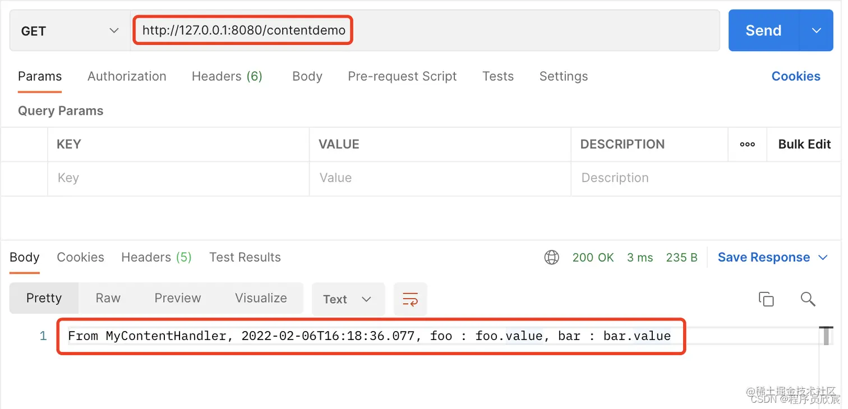
Task: Copy the response body
Action: (766, 299)
